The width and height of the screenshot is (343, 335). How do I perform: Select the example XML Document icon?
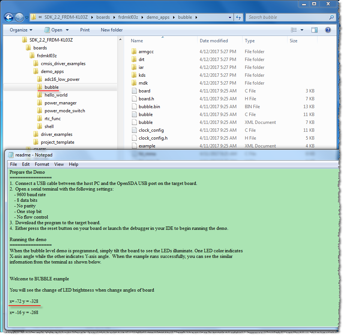[x=134, y=146]
